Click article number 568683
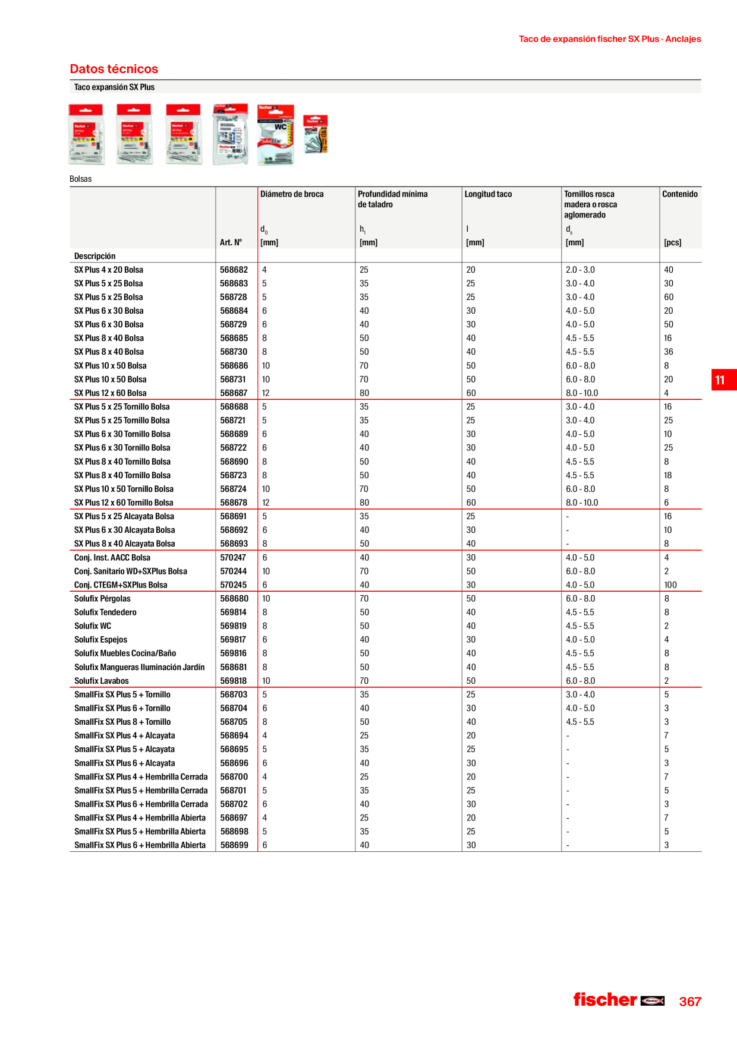Image resolution: width=737 pixels, height=1042 pixels. pyautogui.click(x=234, y=283)
